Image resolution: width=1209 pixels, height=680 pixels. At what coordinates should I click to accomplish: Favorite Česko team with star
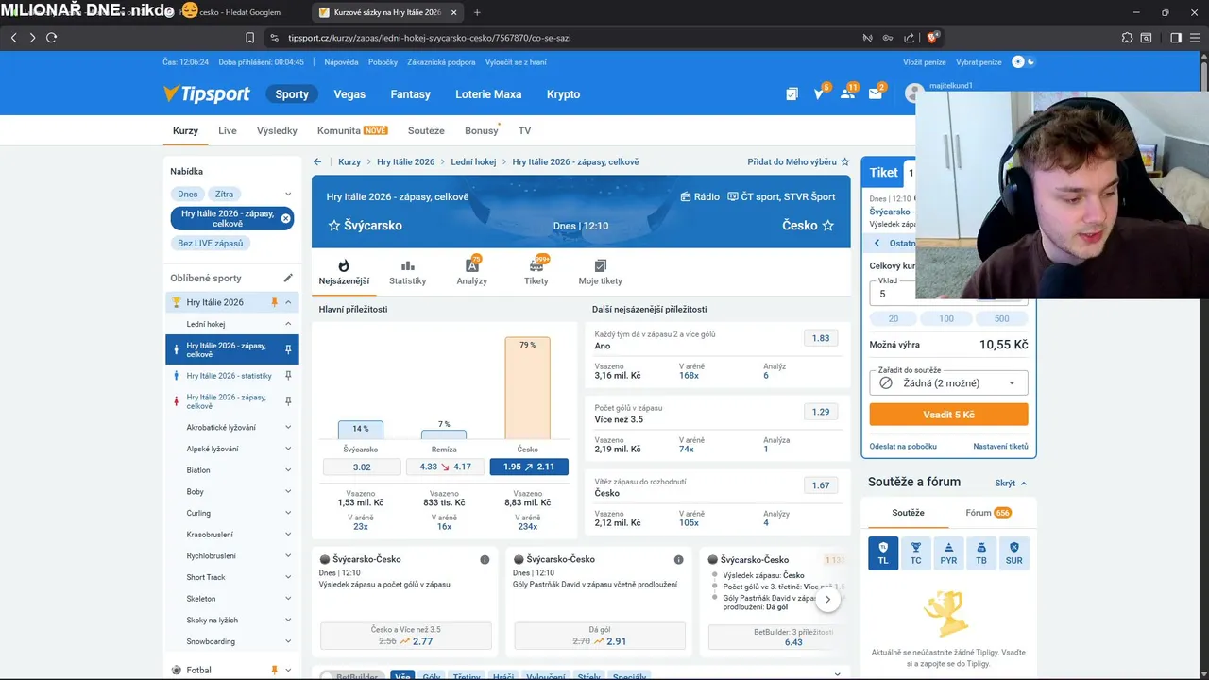828,226
